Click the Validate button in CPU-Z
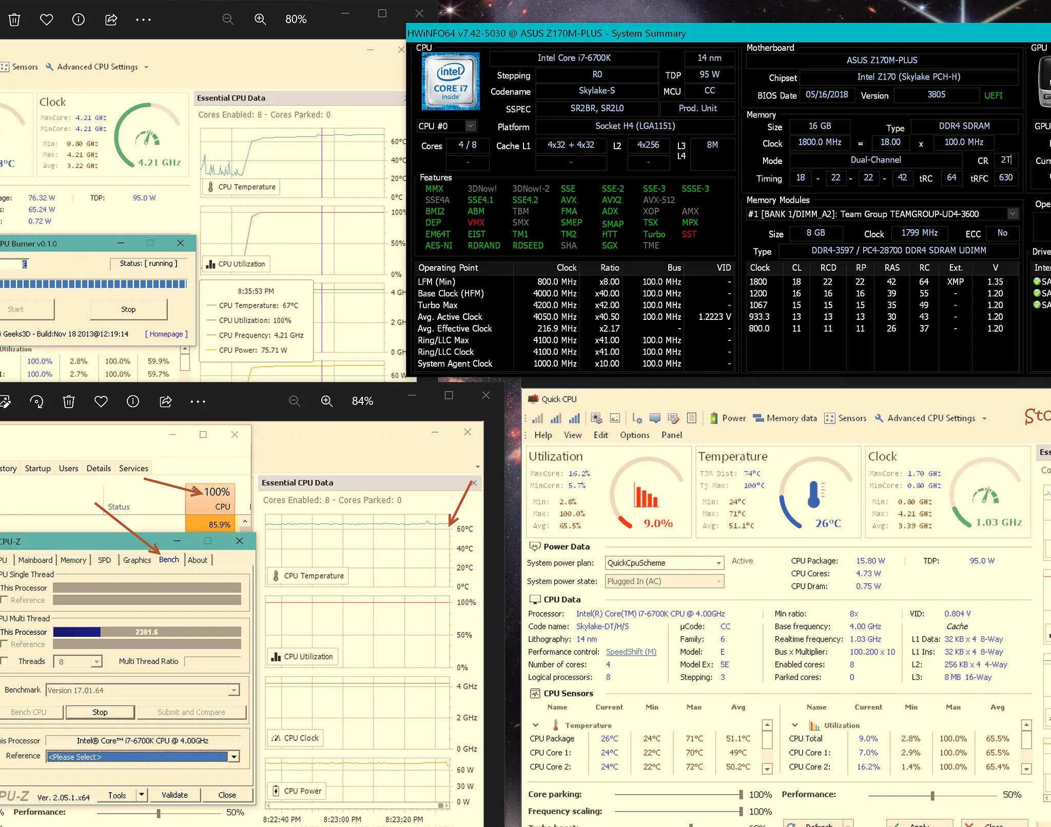The image size is (1051, 827). tap(175, 795)
